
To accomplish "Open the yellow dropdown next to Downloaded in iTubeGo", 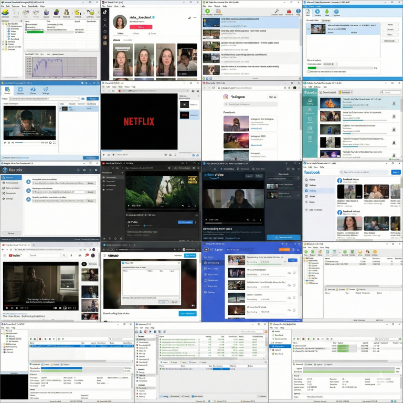I will coord(346,92).
